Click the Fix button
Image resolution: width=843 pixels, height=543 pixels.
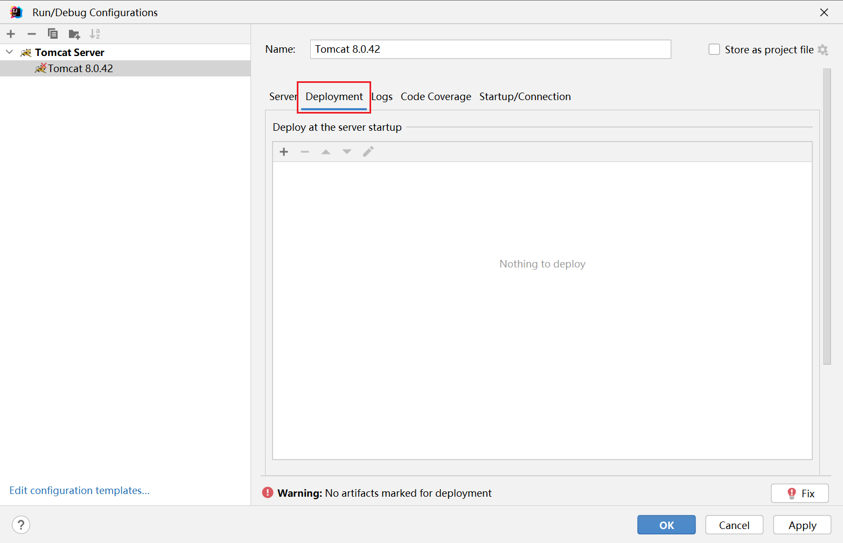(x=800, y=493)
